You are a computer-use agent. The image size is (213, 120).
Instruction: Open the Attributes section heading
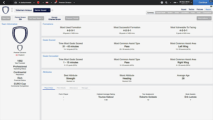tap(47, 72)
